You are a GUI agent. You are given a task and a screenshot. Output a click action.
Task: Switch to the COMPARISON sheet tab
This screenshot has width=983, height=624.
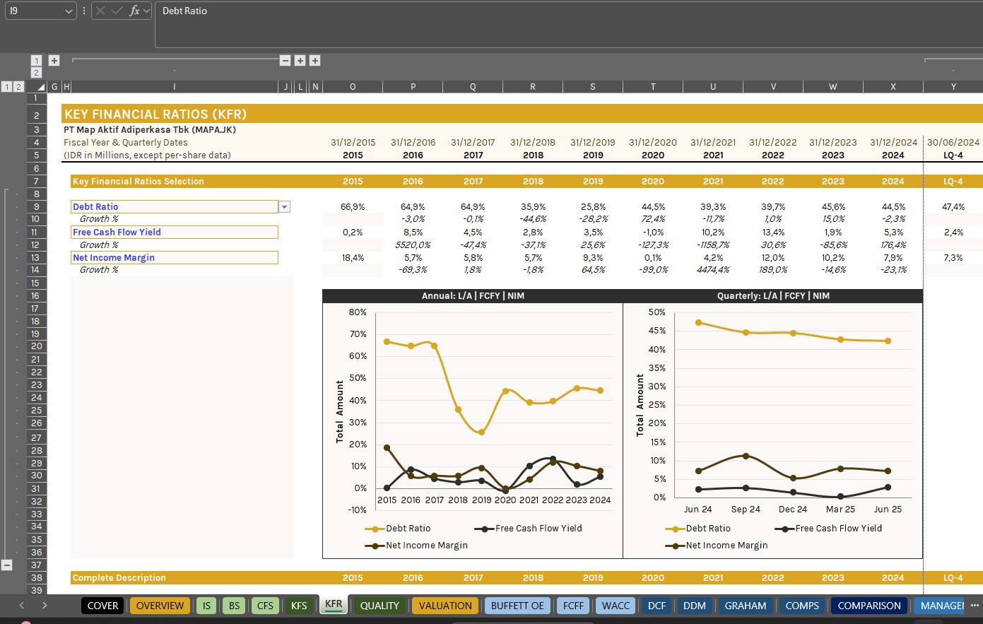(869, 606)
